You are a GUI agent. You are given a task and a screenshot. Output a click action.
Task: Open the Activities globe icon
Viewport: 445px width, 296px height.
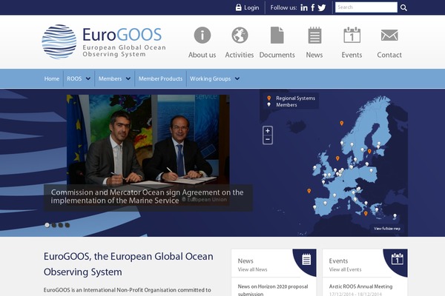pos(240,35)
